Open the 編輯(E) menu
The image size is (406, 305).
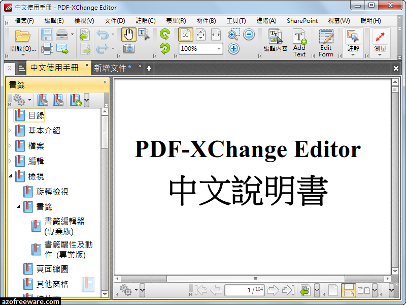pyautogui.click(x=54, y=21)
